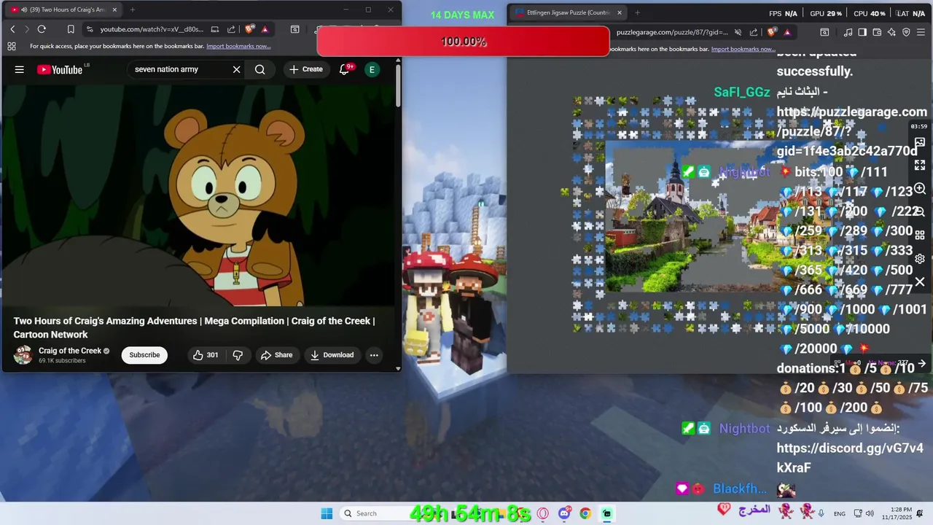Go to YouTube home via the logo
Image resolution: width=933 pixels, height=525 pixels.
tap(60, 69)
